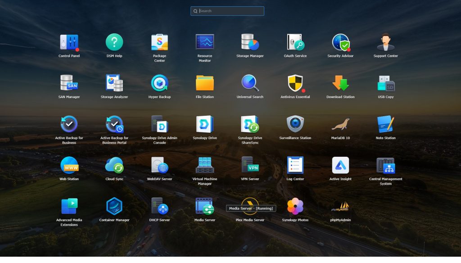Open Storage Manager
The height and width of the screenshot is (263, 461).
[250, 42]
